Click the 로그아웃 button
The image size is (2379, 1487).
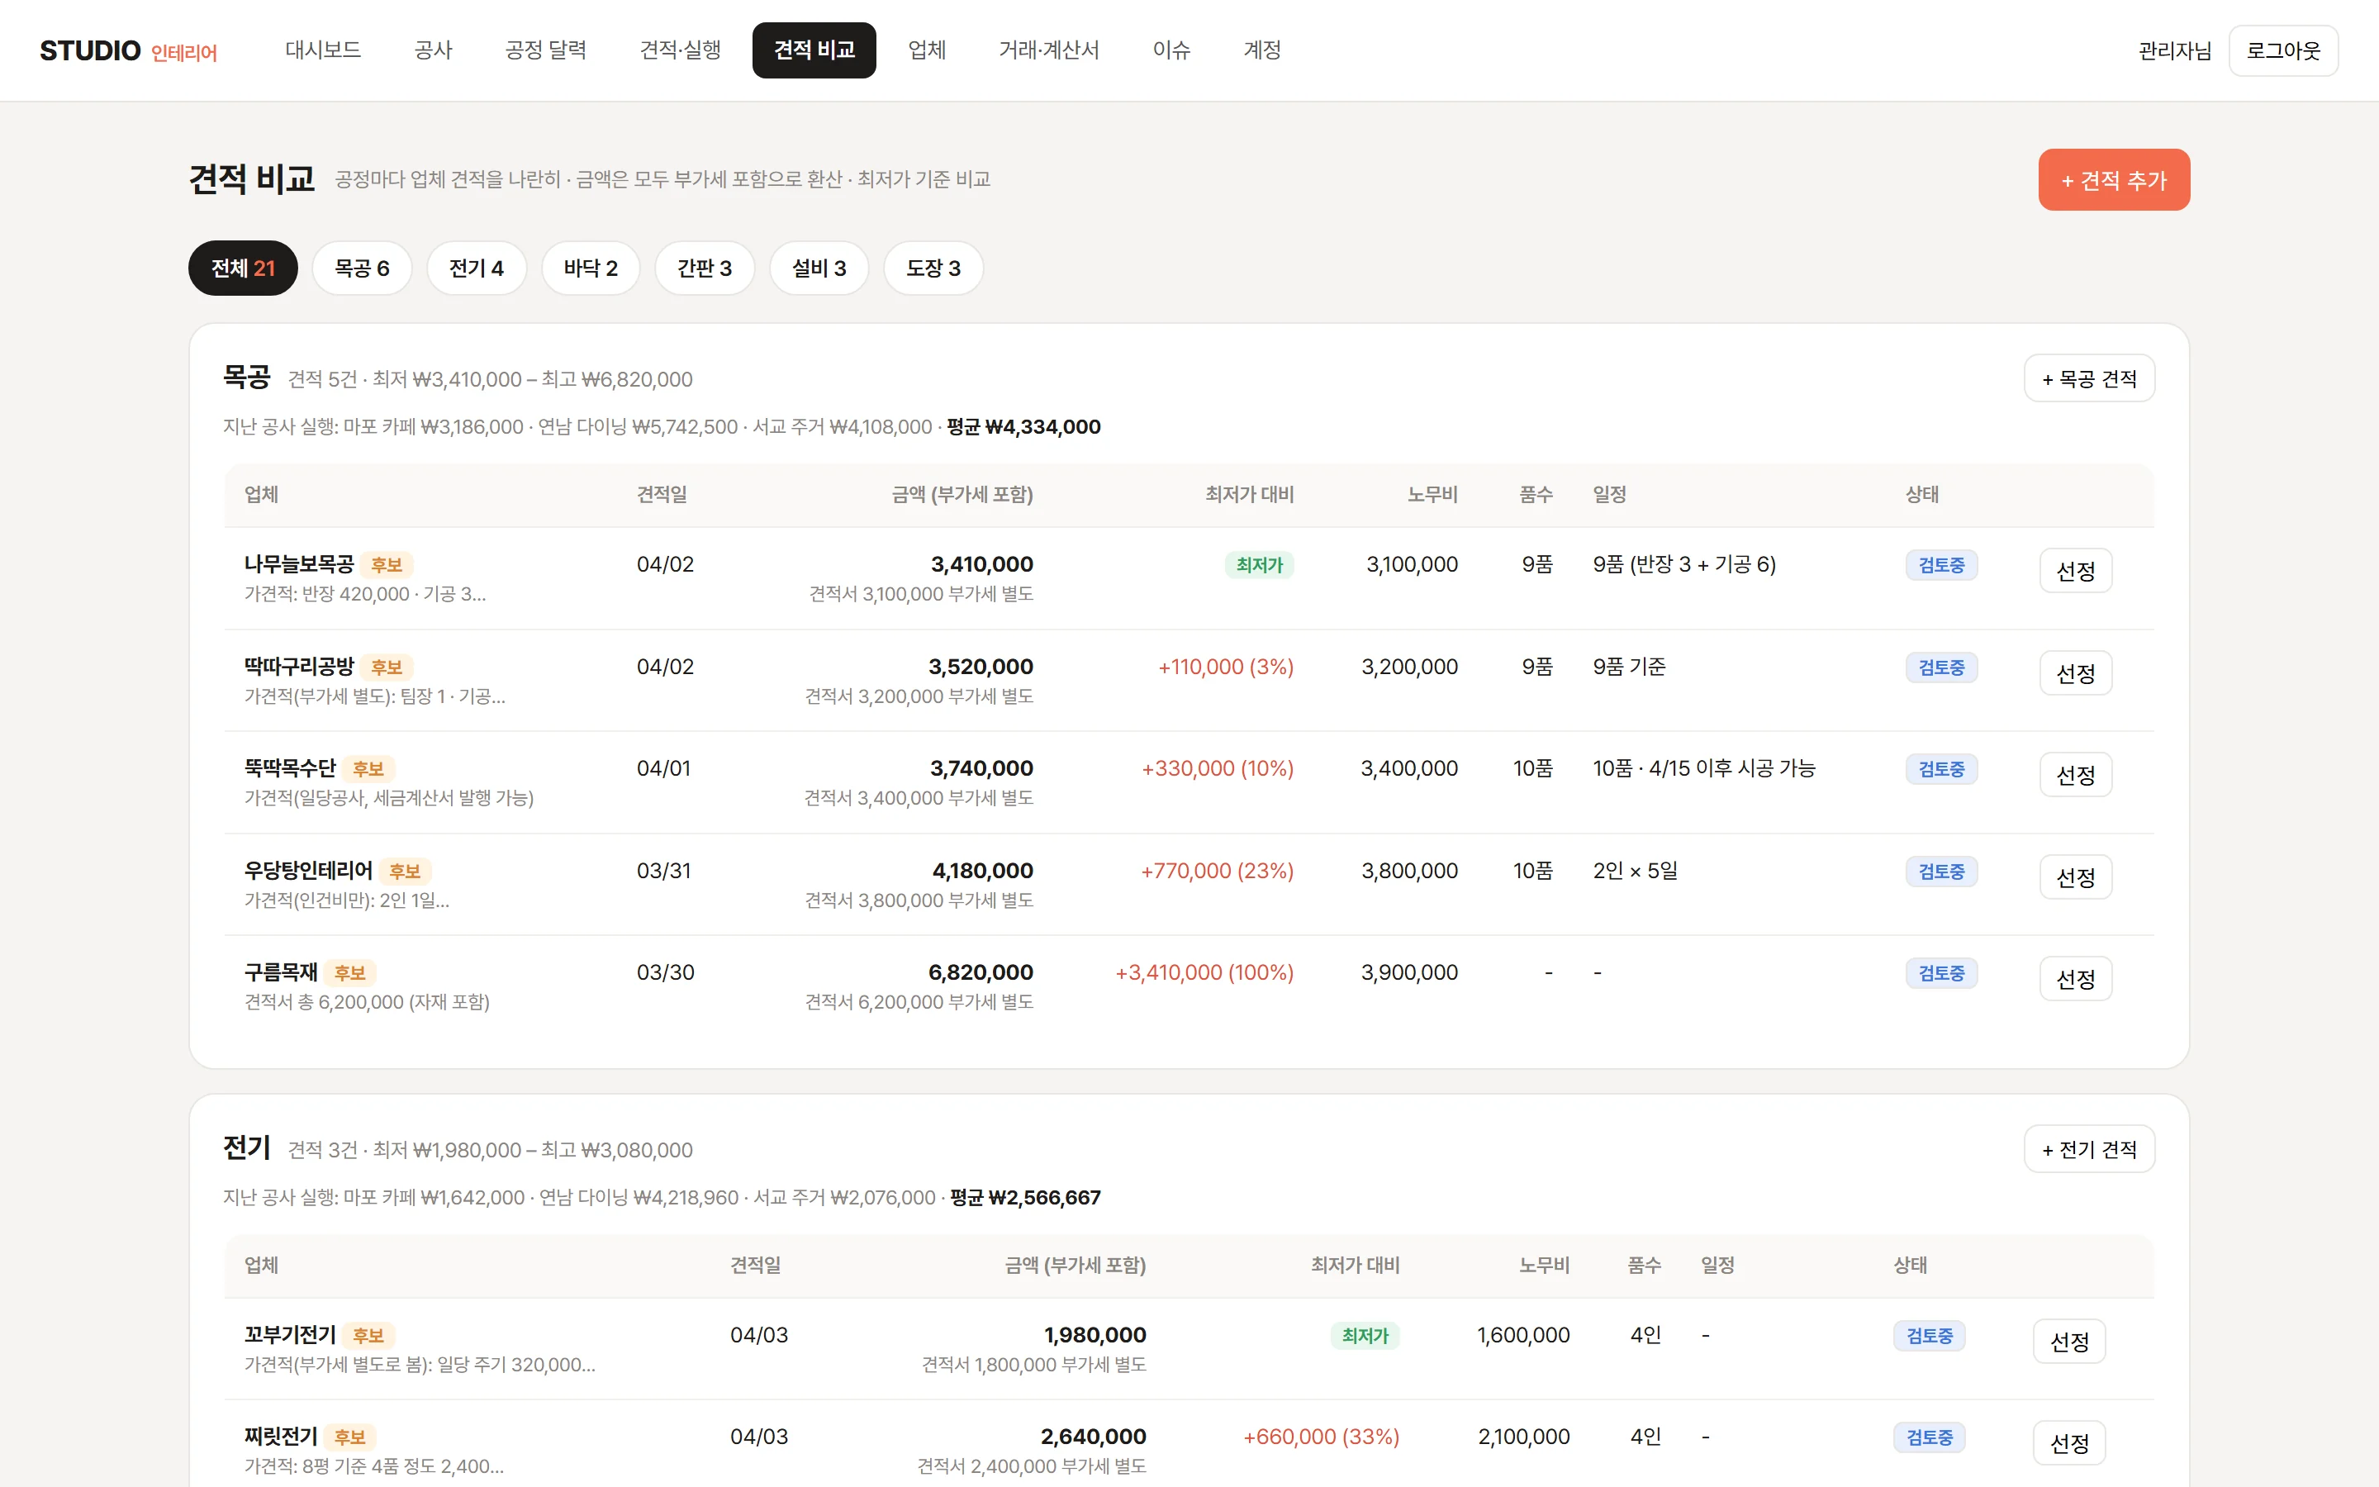coord(2282,50)
